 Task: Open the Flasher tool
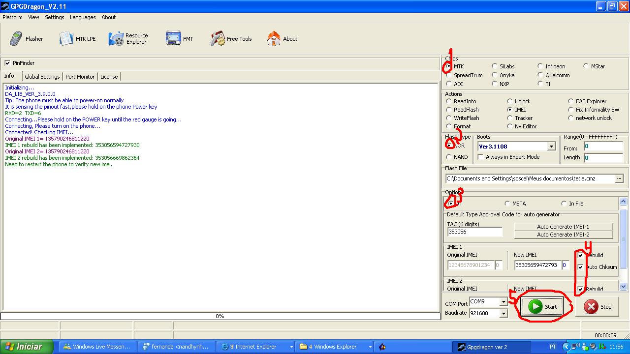tap(27, 38)
